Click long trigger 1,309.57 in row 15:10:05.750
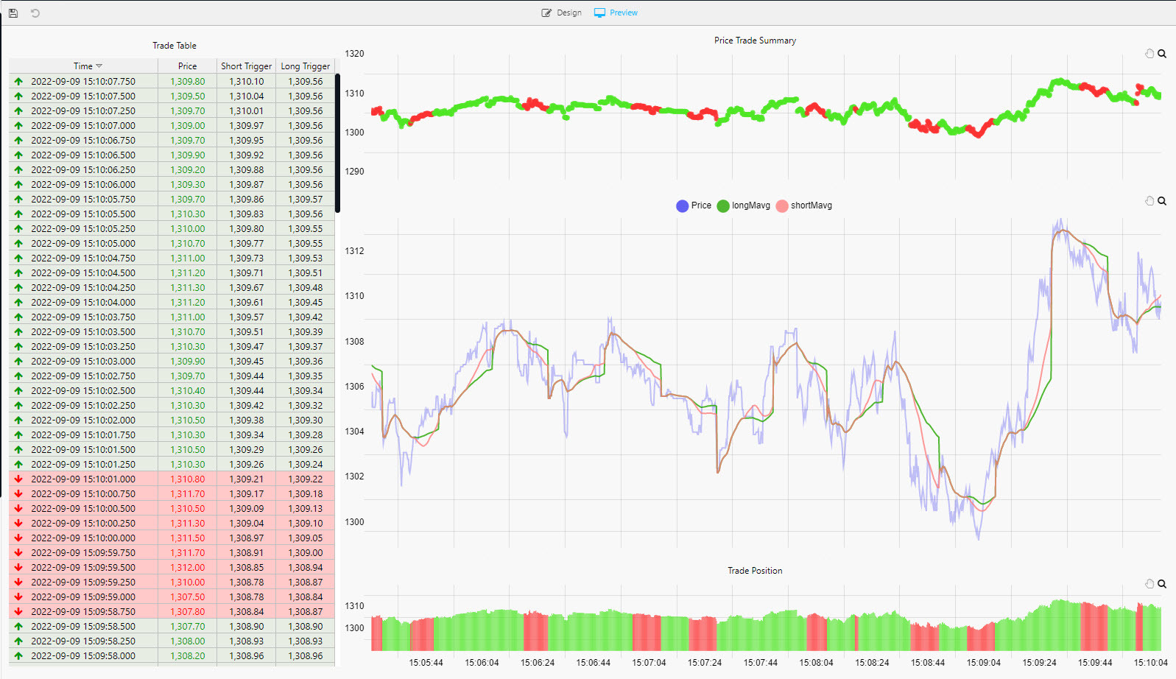The image size is (1176, 679). pyautogui.click(x=306, y=200)
